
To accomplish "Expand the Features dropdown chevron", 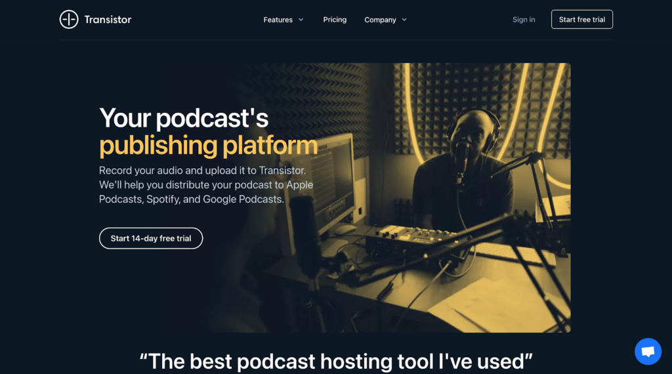I will pyautogui.click(x=301, y=20).
